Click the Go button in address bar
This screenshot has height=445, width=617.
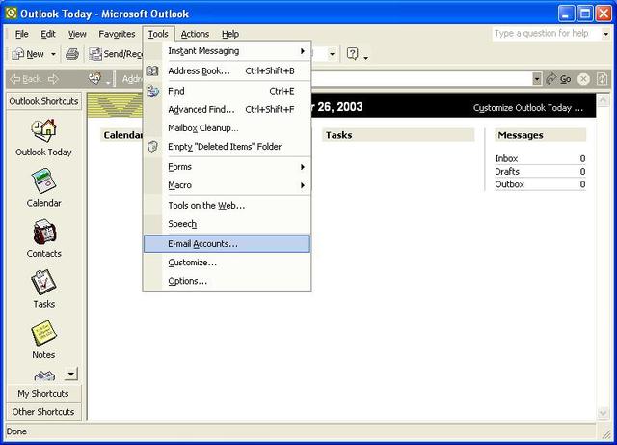[559, 79]
